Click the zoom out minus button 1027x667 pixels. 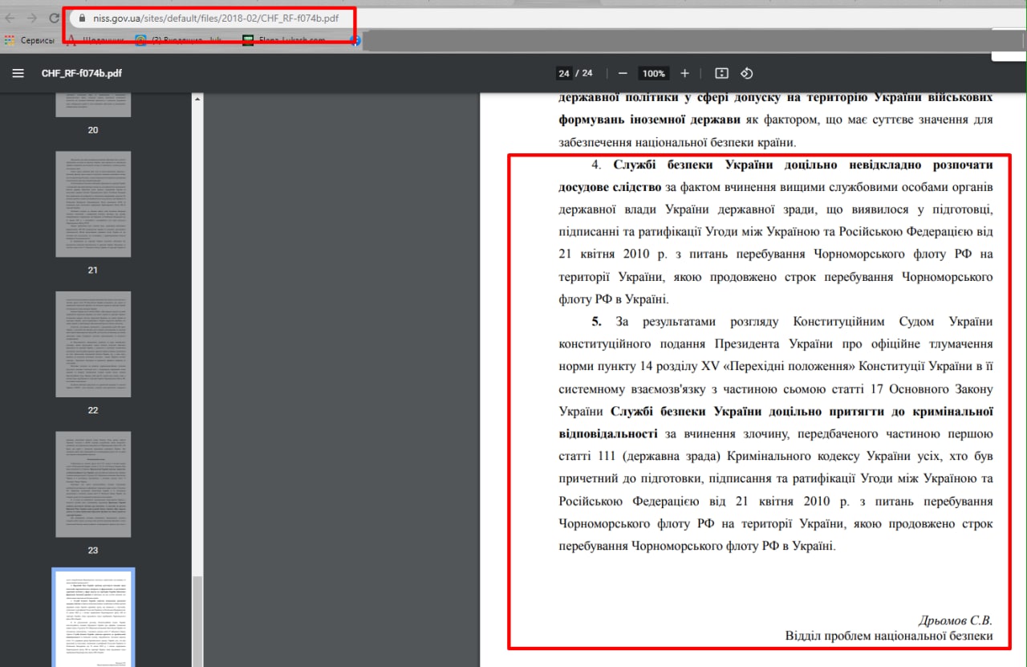(623, 73)
